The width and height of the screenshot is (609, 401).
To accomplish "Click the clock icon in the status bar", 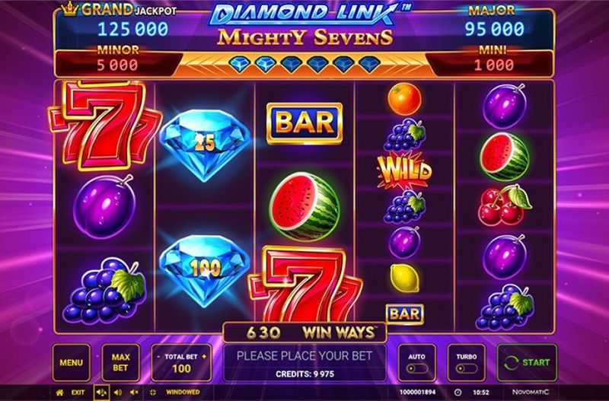I will pyautogui.click(x=458, y=393).
